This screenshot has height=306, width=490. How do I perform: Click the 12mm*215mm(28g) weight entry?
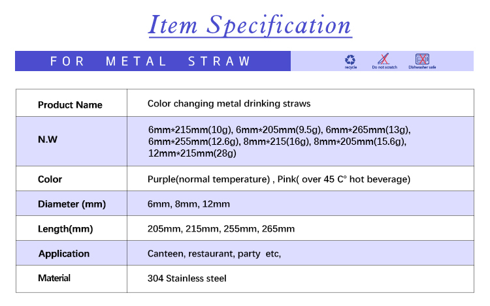pyautogui.click(x=192, y=153)
